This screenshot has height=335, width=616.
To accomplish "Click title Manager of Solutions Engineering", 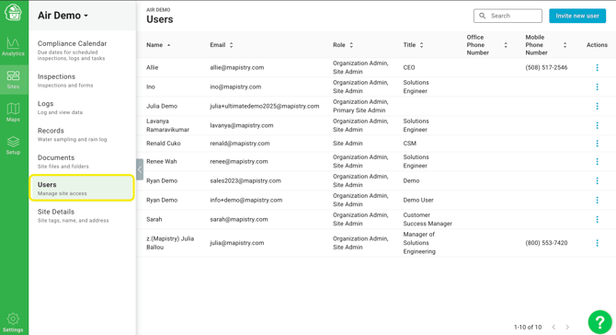I will [x=419, y=243].
